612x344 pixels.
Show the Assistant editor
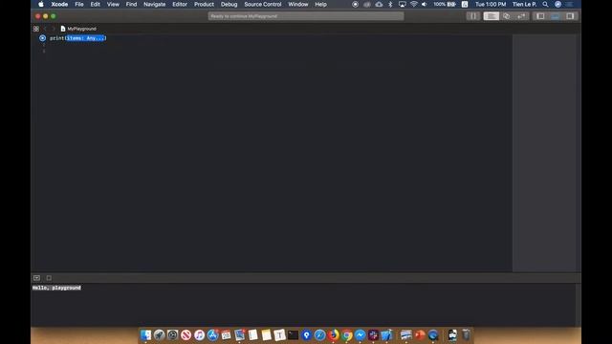506,16
